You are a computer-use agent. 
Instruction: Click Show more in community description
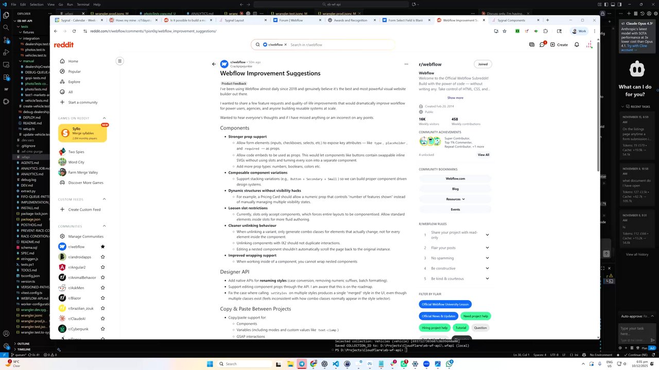point(455,98)
